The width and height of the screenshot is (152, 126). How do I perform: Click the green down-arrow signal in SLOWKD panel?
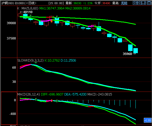pyautogui.click(x=36, y=63)
